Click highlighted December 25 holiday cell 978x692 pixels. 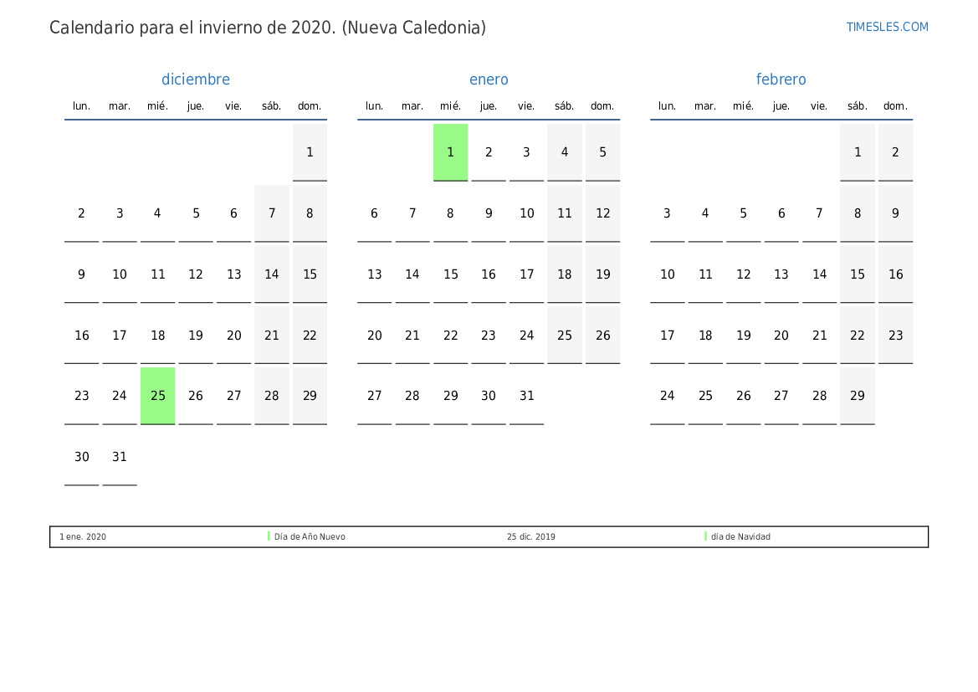158,397
